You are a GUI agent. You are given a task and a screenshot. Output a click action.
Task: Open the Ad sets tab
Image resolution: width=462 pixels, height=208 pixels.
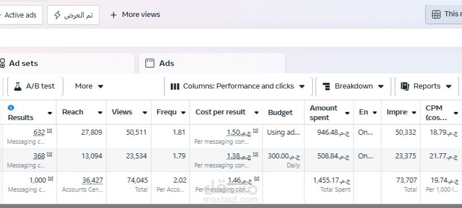point(67,63)
